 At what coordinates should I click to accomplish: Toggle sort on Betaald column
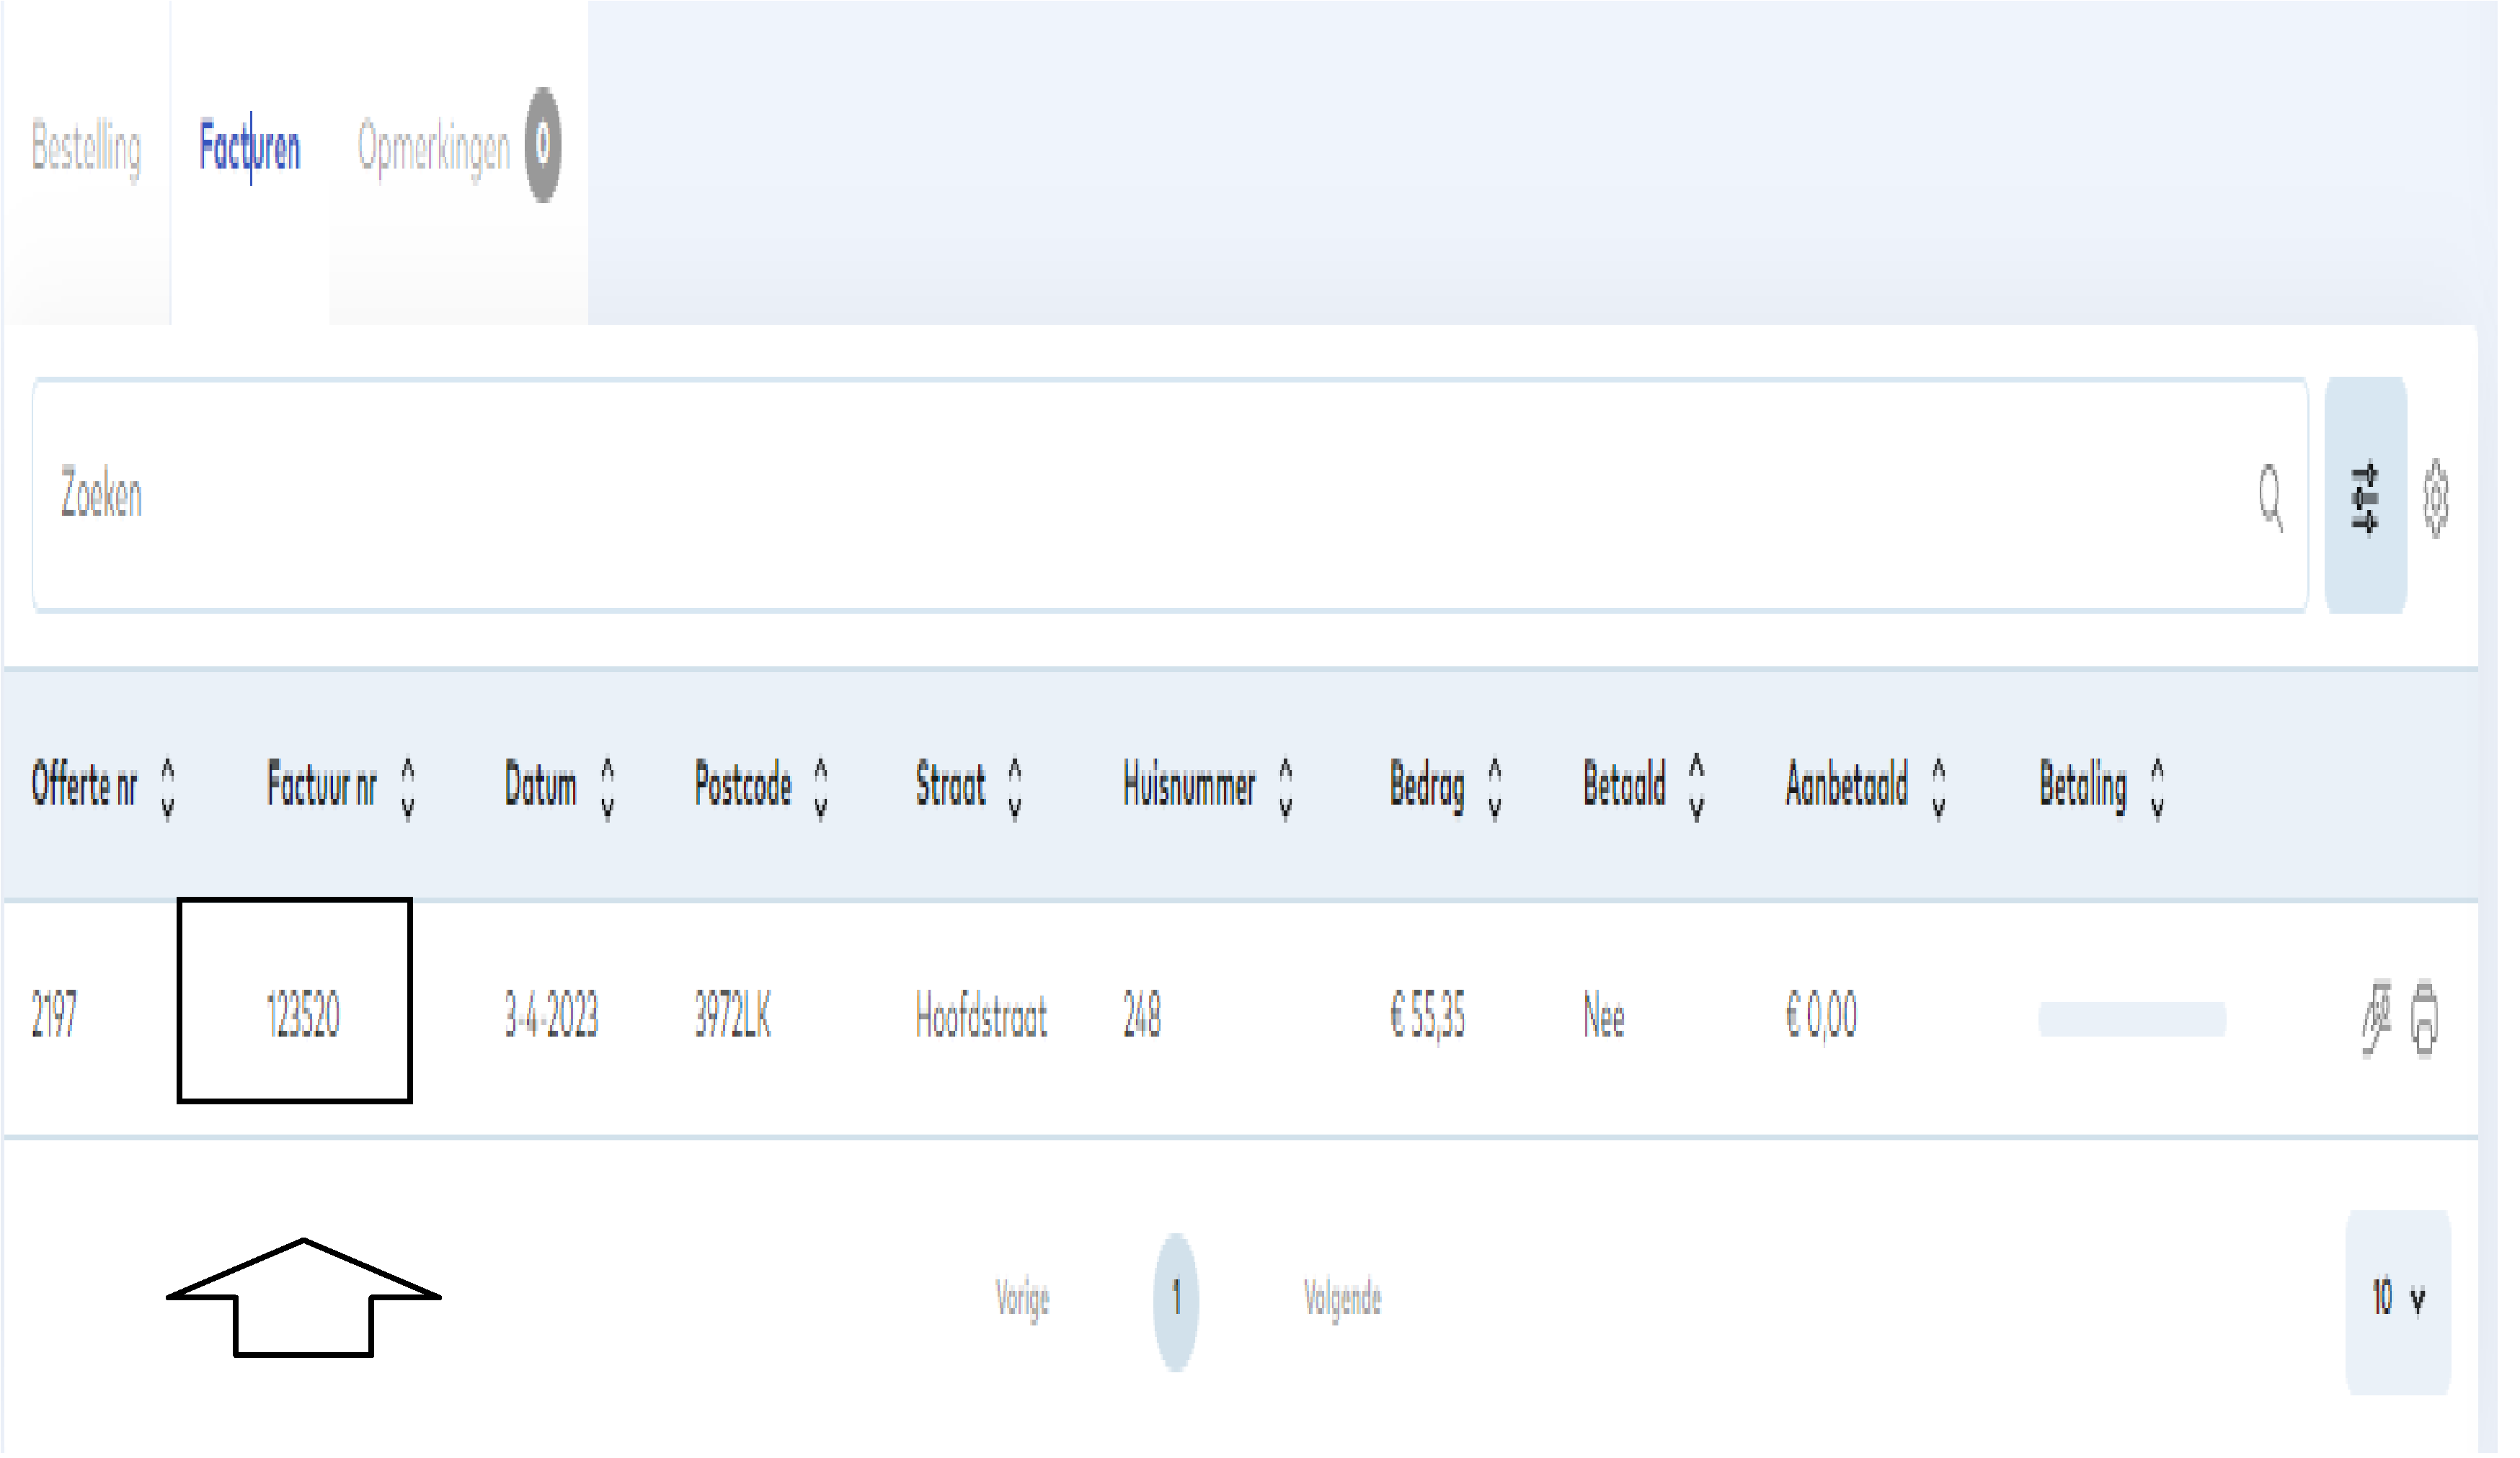(1696, 787)
